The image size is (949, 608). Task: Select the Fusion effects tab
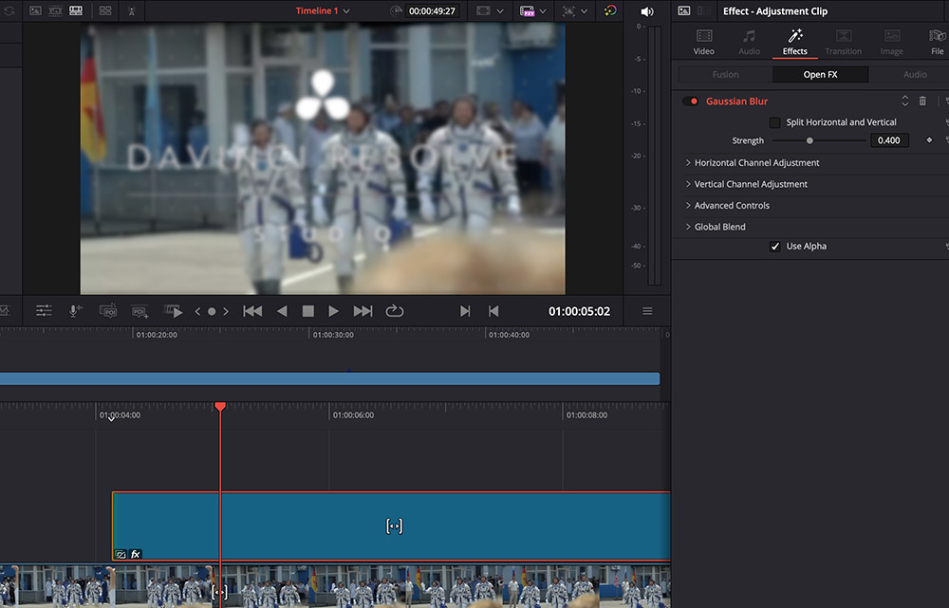(x=724, y=74)
